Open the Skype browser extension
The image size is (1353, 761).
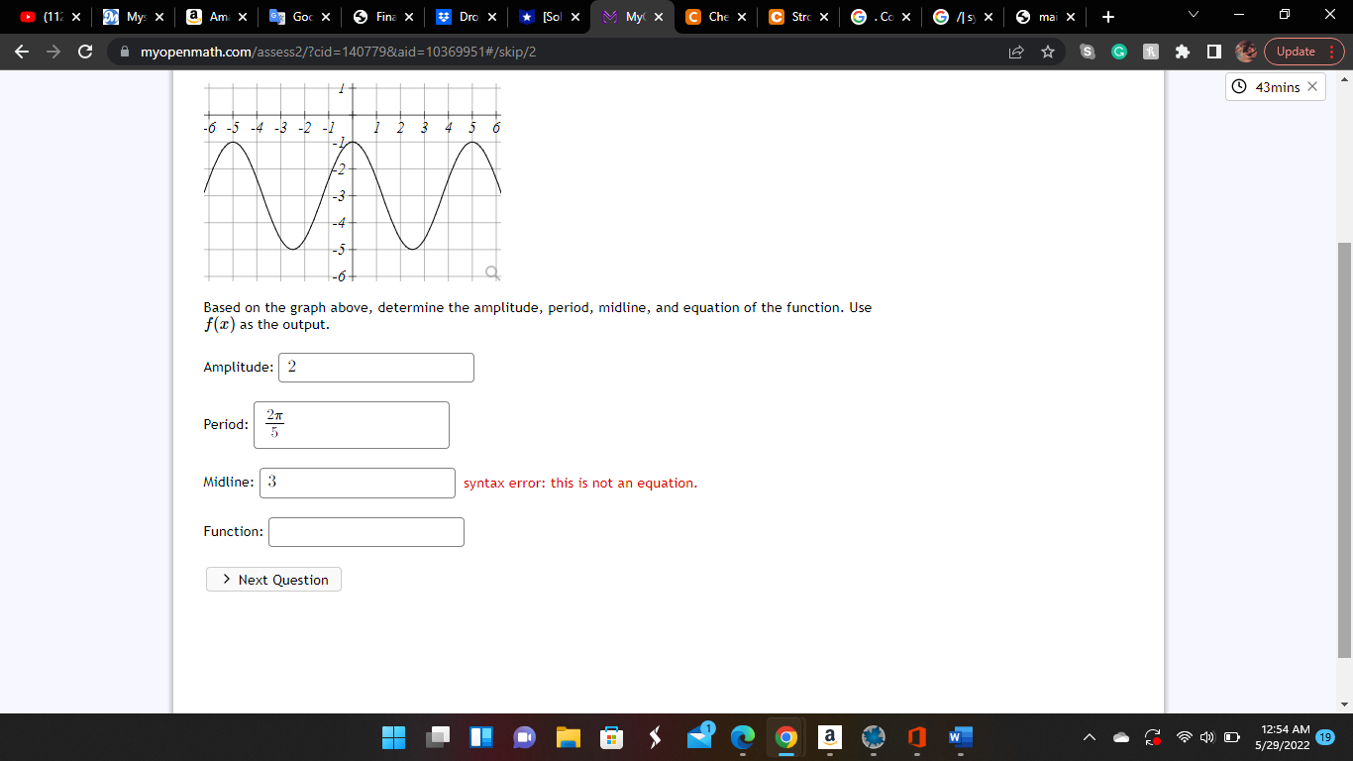click(x=1088, y=51)
